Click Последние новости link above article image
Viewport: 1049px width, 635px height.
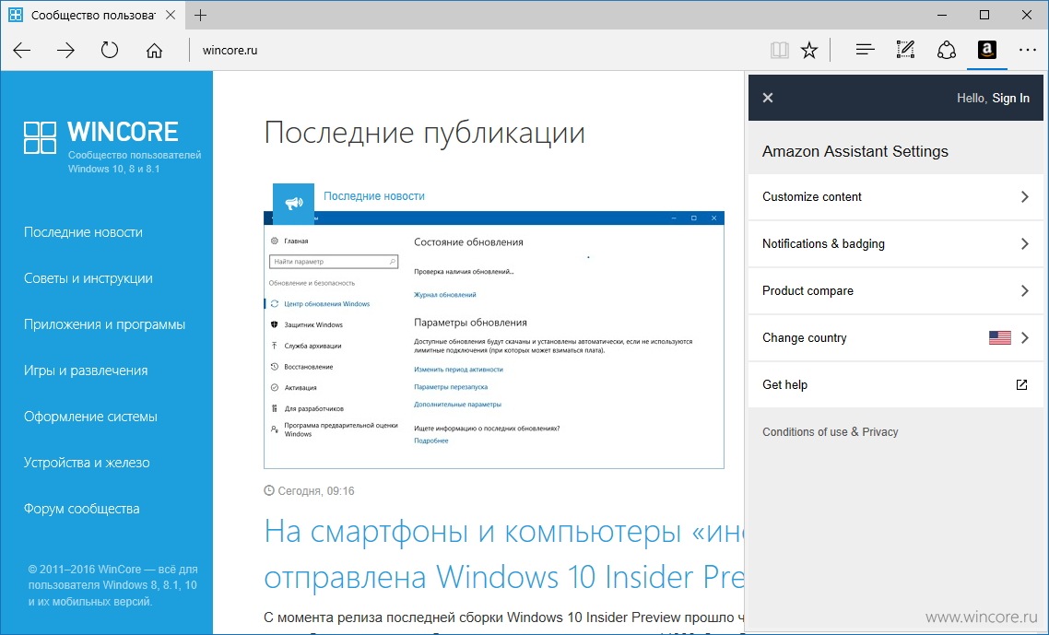374,196
